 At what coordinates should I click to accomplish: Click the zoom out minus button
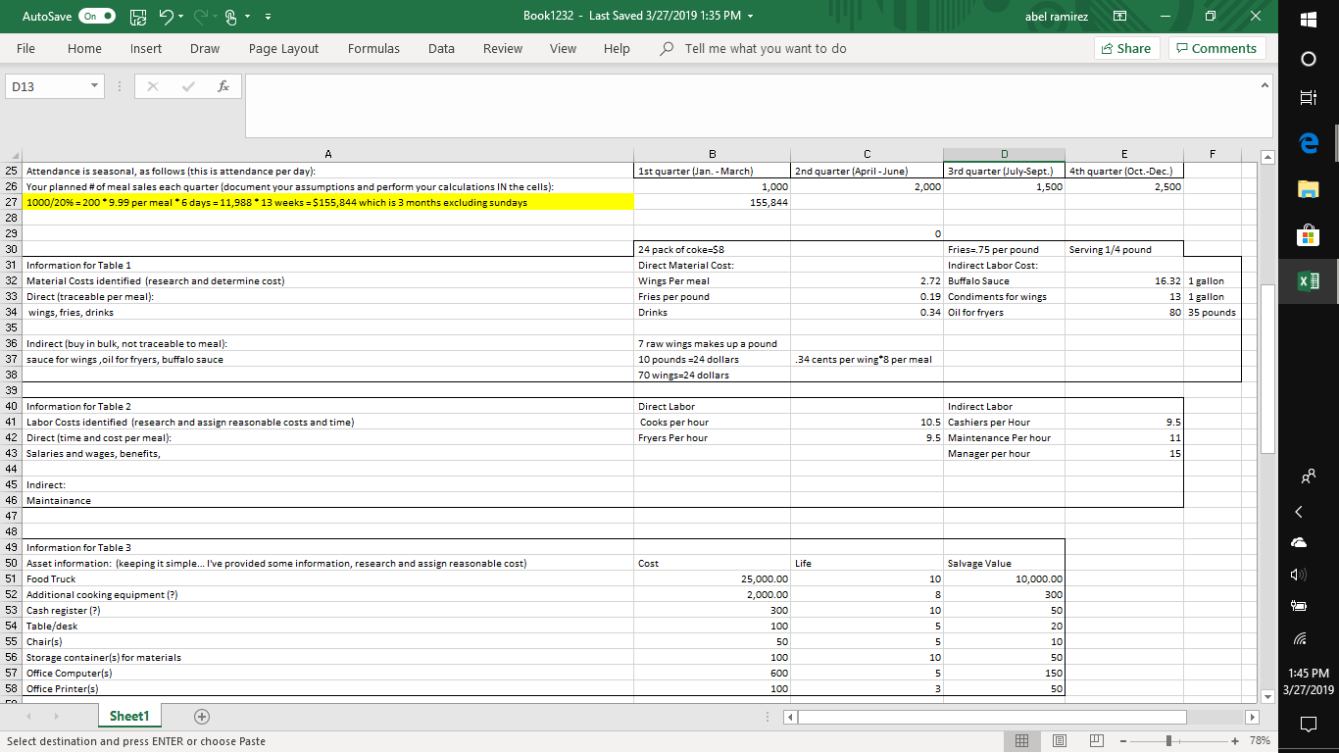pos(1125,741)
